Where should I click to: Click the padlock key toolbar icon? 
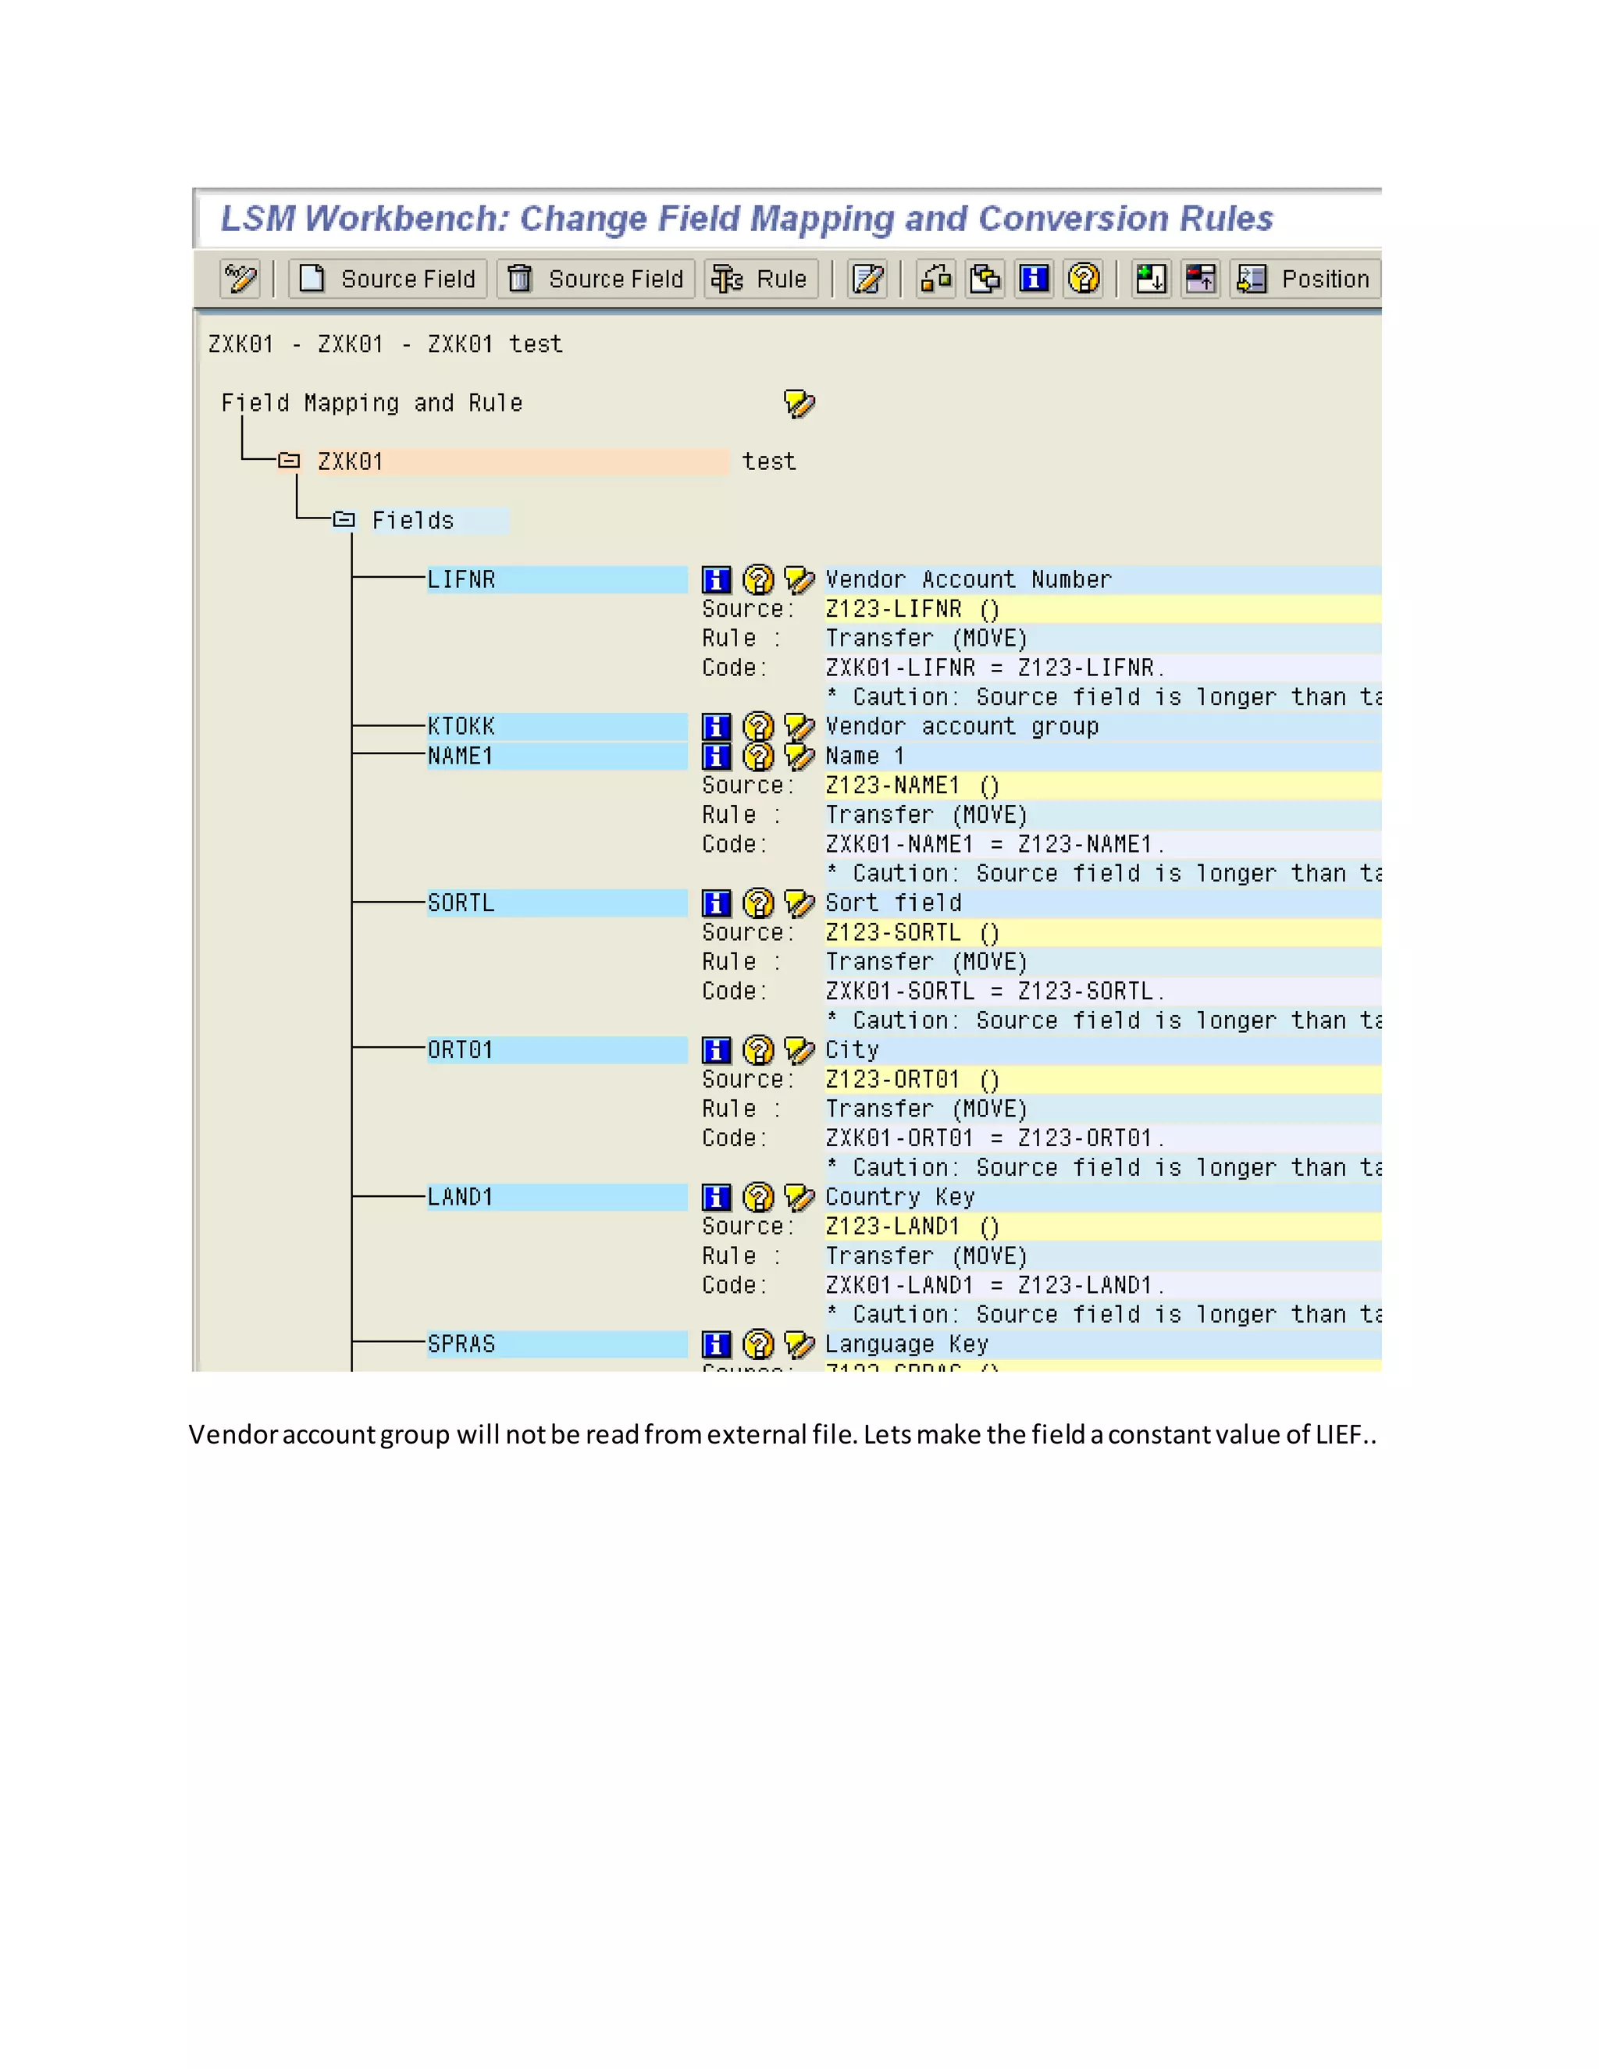(x=936, y=279)
